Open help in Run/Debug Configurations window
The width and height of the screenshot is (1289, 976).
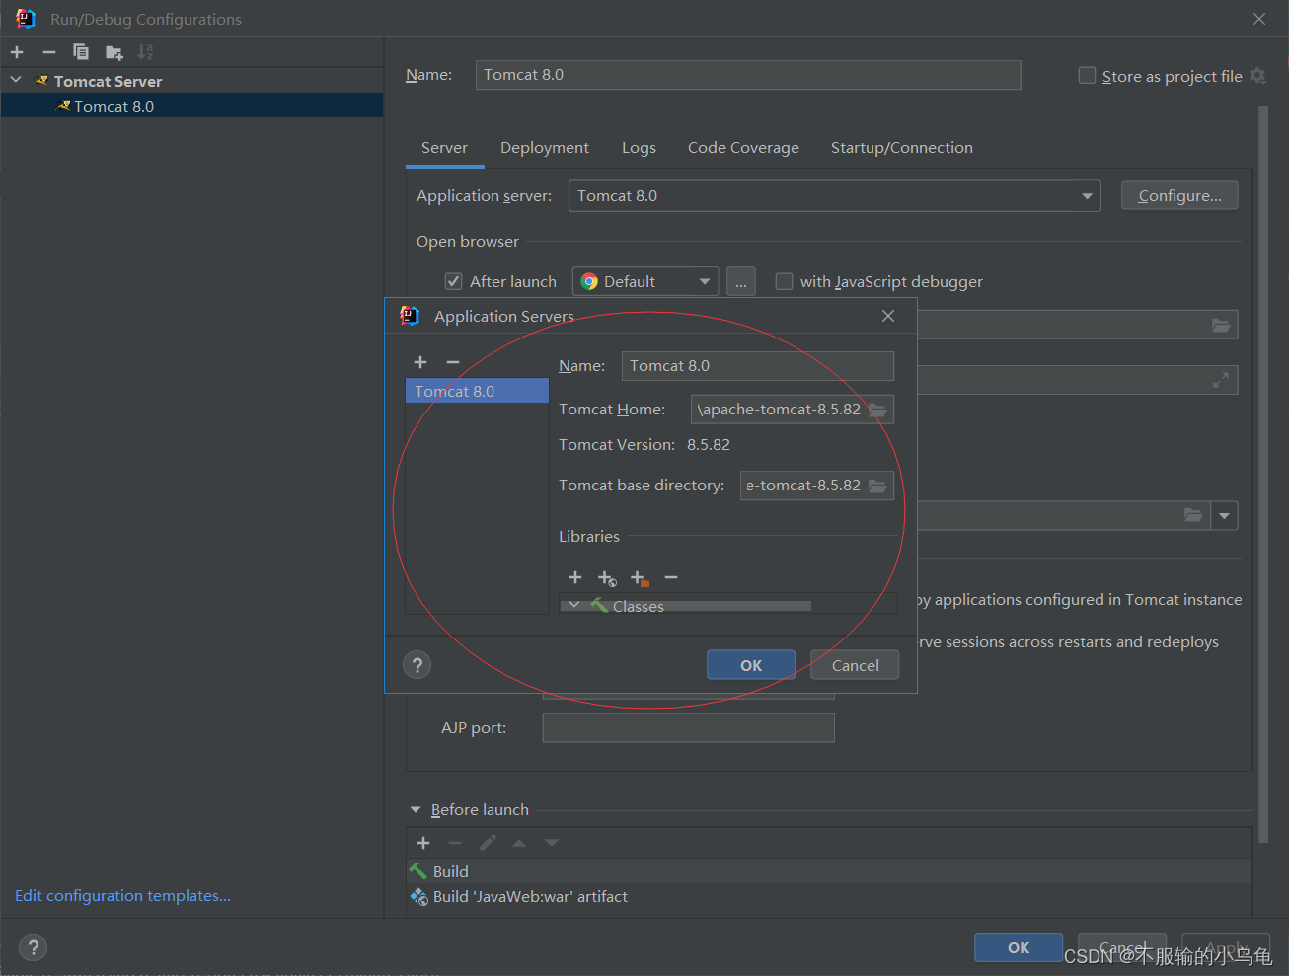(34, 947)
